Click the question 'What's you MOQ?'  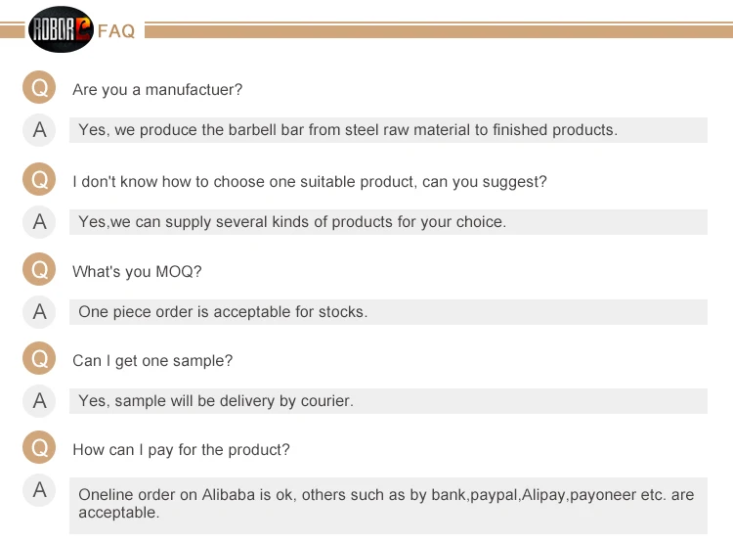(137, 271)
